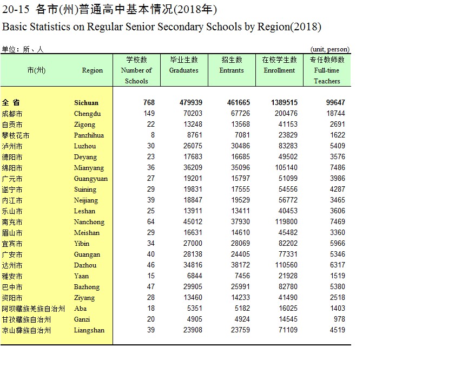Click the 'Neijiang' row label
The image size is (468, 366).
click(86, 200)
